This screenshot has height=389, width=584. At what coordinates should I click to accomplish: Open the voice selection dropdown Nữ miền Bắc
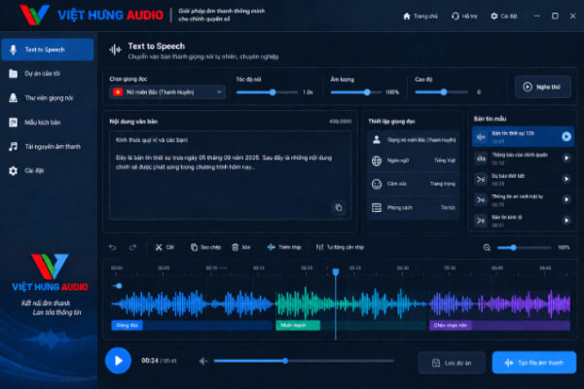[167, 92]
